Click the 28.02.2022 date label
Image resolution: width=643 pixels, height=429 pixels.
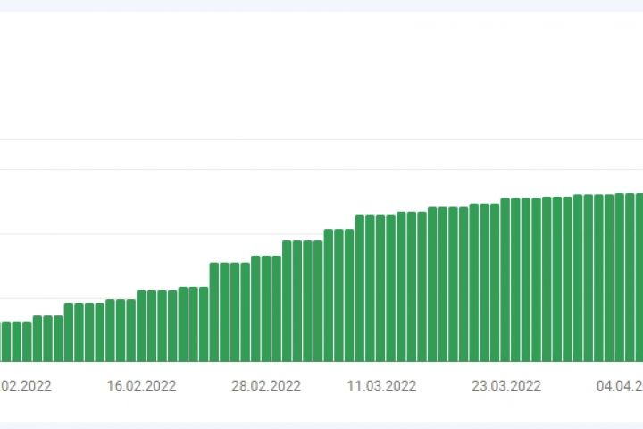[x=266, y=386]
